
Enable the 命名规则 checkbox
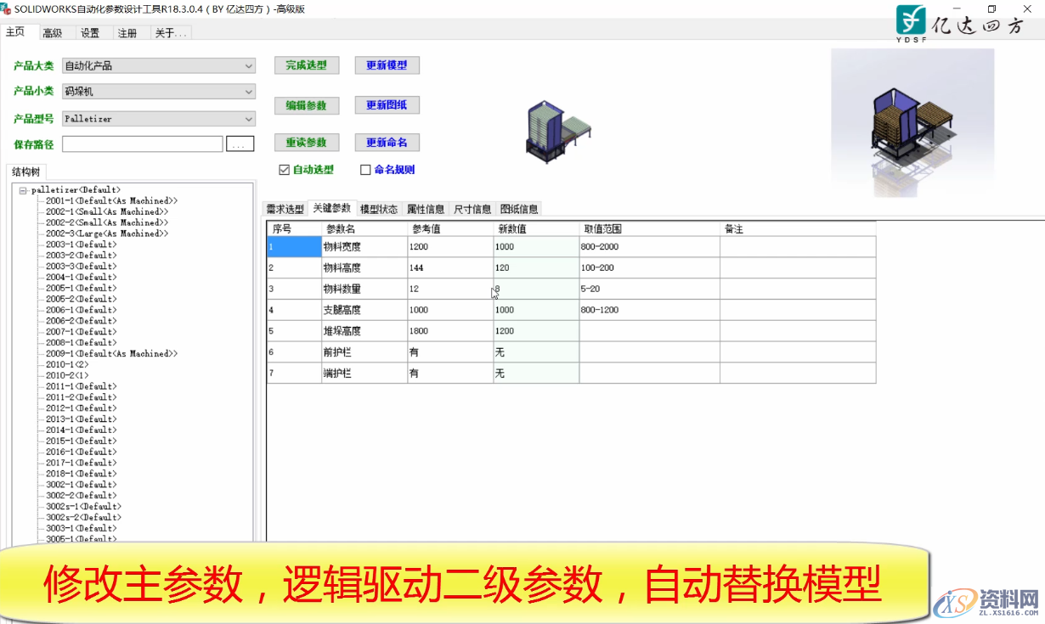(364, 169)
